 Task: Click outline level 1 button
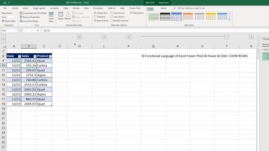(x=3, y=36)
